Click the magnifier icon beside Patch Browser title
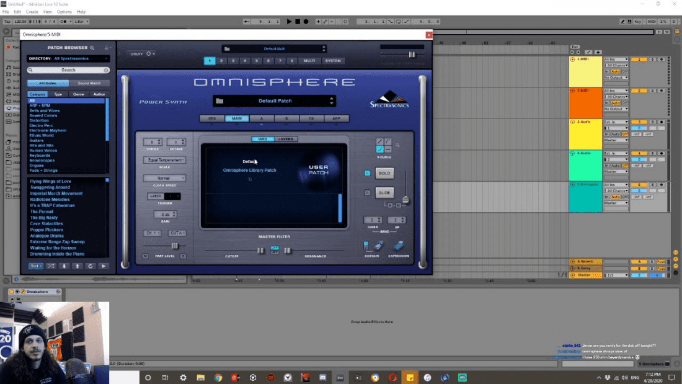 92,47
